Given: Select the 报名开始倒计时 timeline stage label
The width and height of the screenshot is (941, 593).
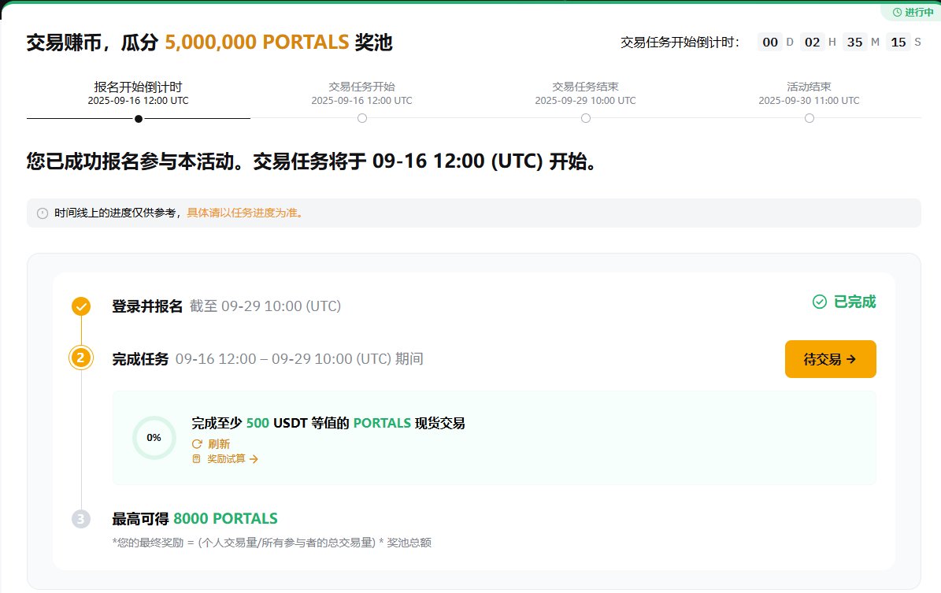Looking at the screenshot, I should (x=138, y=87).
